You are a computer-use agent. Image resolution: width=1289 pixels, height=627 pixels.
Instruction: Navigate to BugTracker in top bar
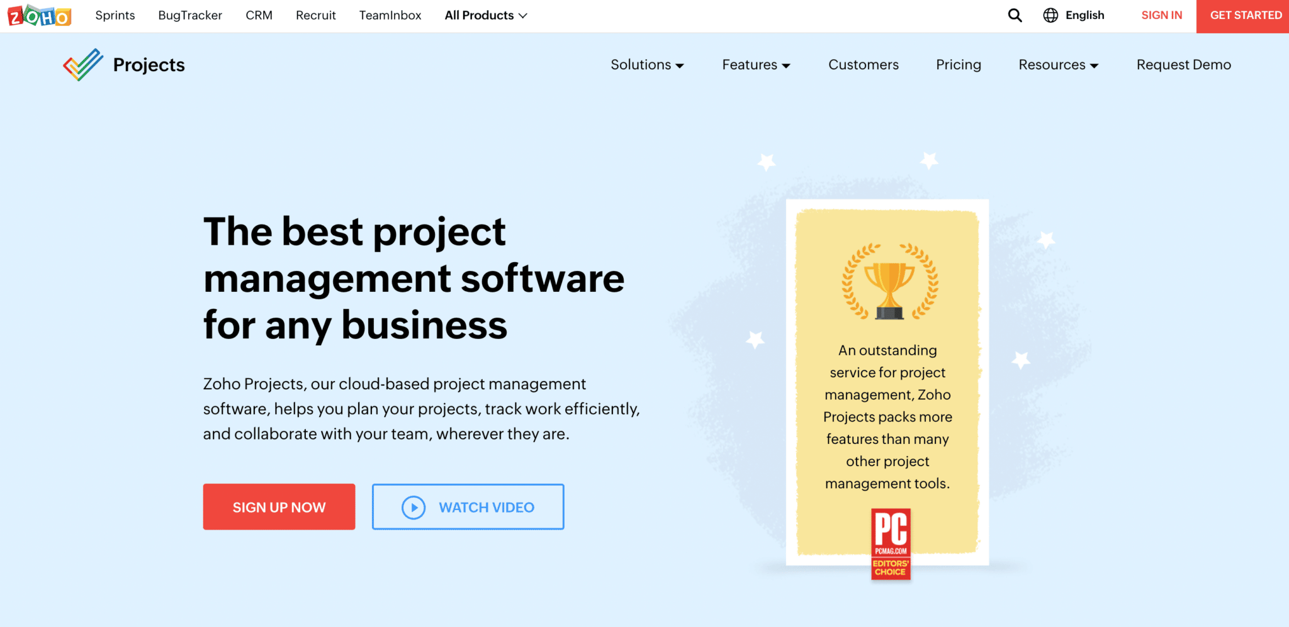pos(190,15)
